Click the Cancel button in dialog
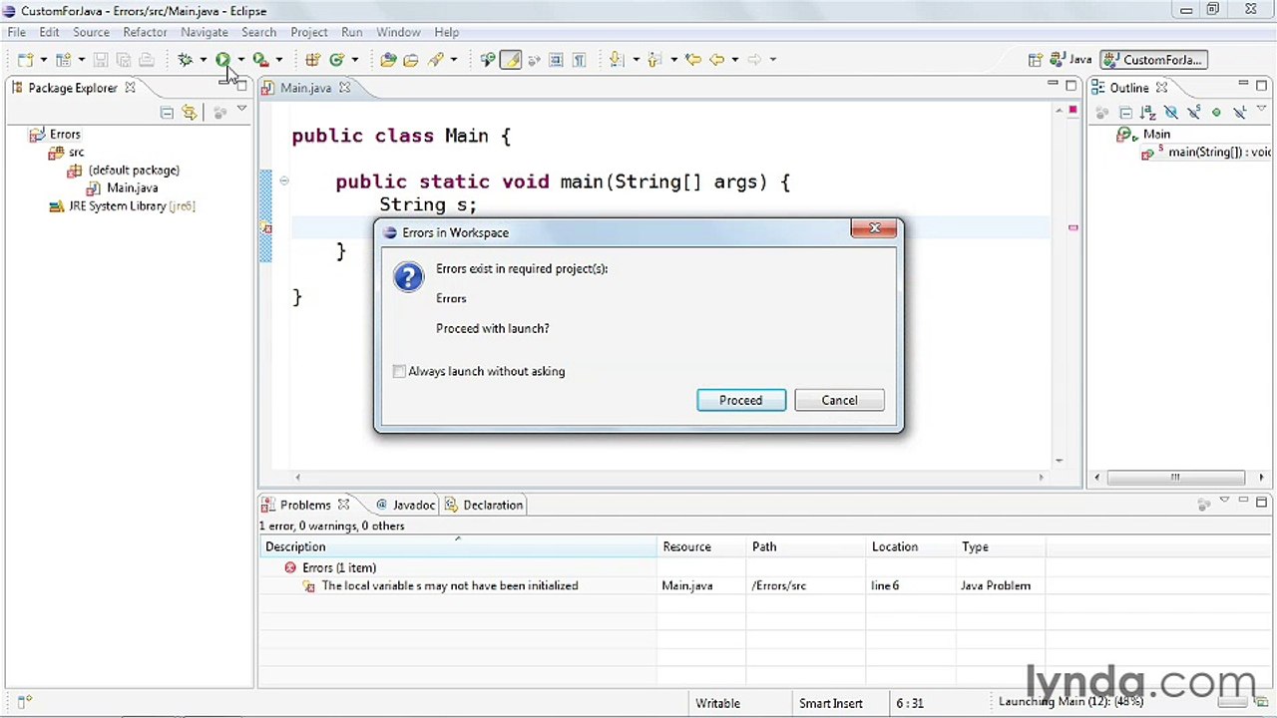 [x=839, y=400]
